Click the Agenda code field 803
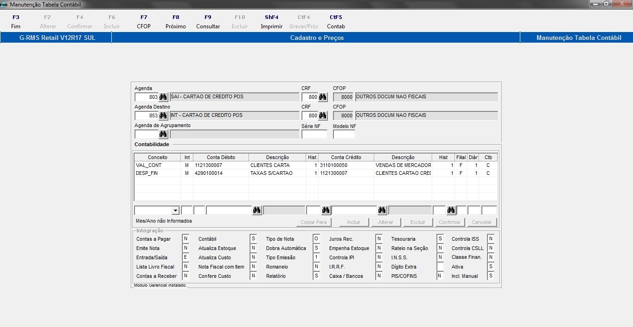Viewport: 633px width, 327px height. point(147,97)
